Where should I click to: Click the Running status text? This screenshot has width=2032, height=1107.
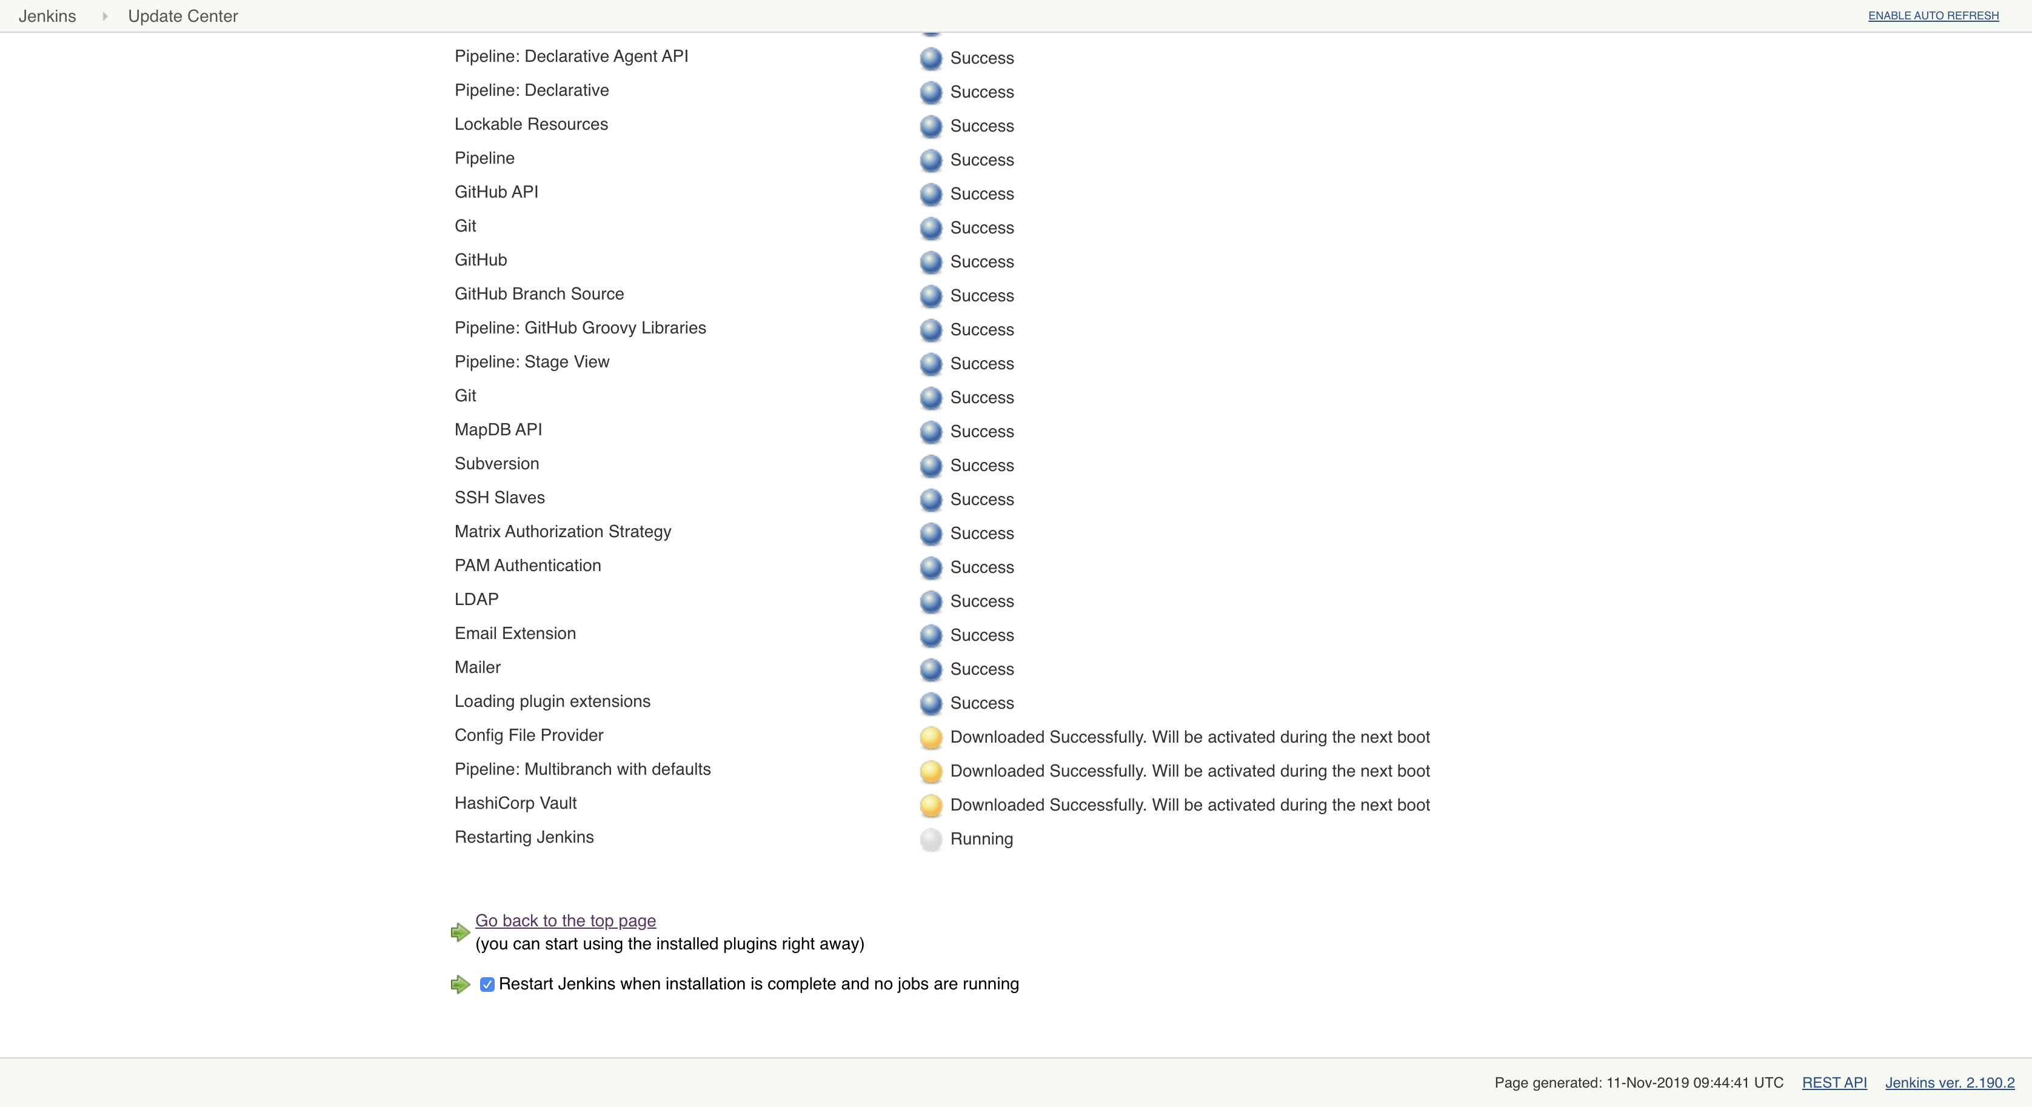coord(981,838)
